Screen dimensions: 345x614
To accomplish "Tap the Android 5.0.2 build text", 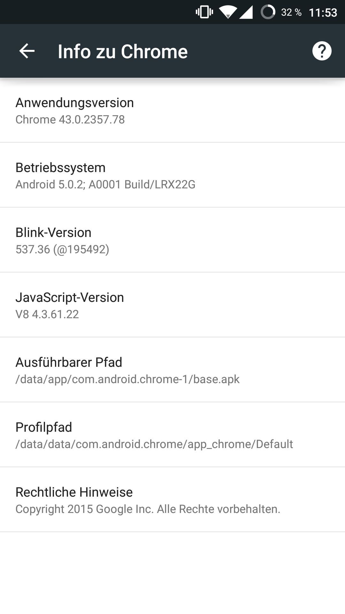I will click(x=105, y=185).
